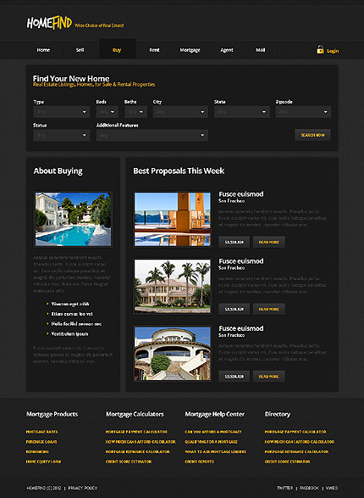Open the Additional Features dropdown
This screenshot has height=498, width=364.
click(x=152, y=135)
